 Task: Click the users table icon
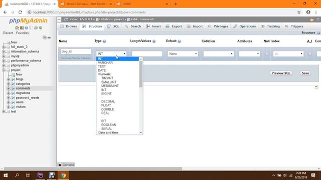tap(13, 102)
